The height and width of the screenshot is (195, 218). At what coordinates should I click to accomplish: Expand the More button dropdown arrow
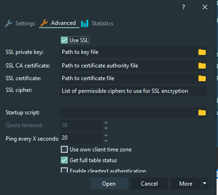(205, 183)
